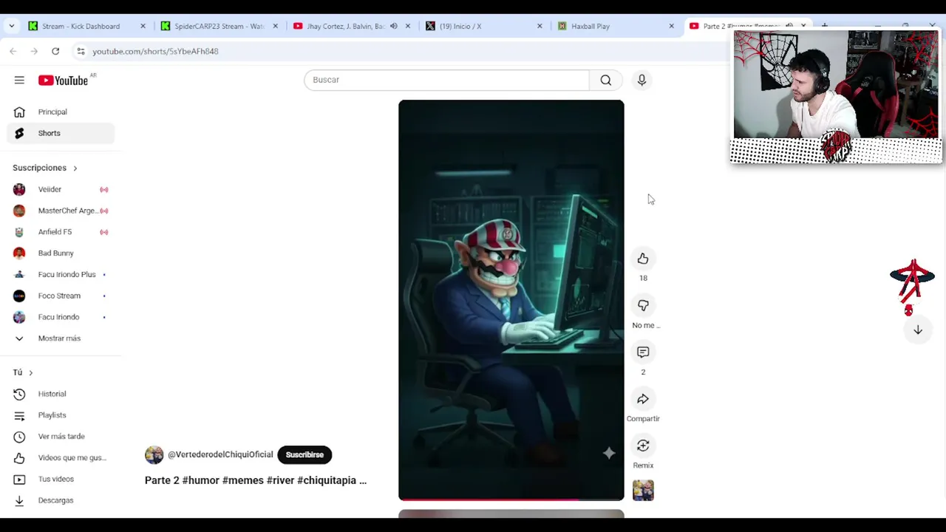This screenshot has width=946, height=532.
Task: Click the sparkle icon on the video
Action: click(608, 453)
